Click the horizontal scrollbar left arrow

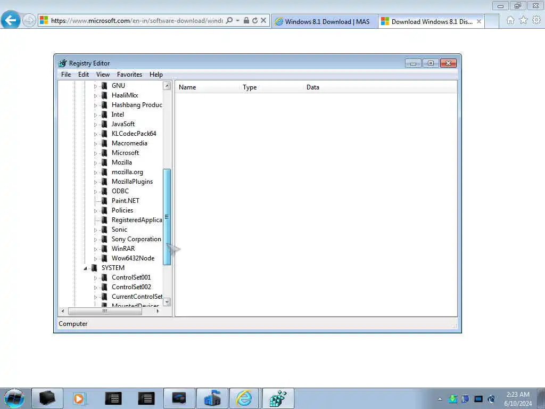(x=63, y=311)
